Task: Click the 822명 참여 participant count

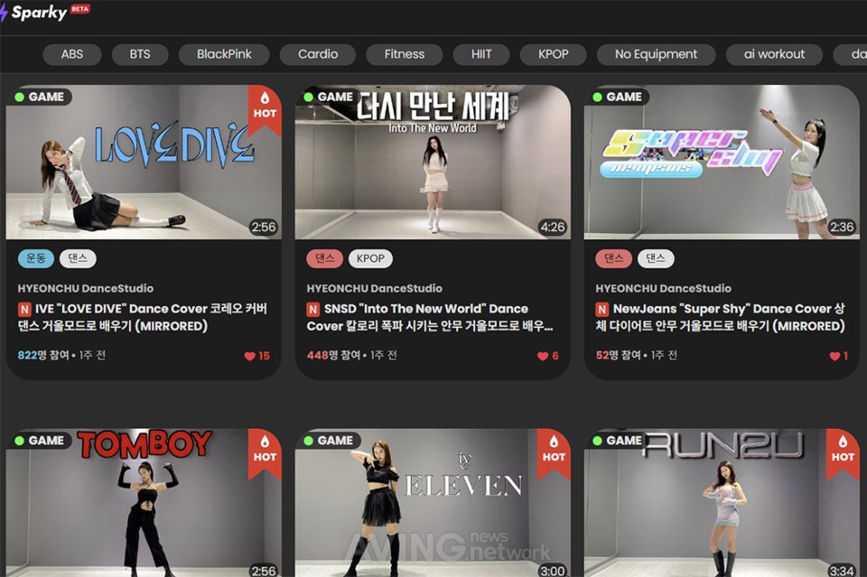Action: click(43, 355)
